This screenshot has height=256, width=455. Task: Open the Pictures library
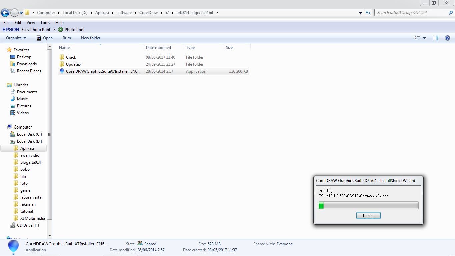(x=24, y=106)
